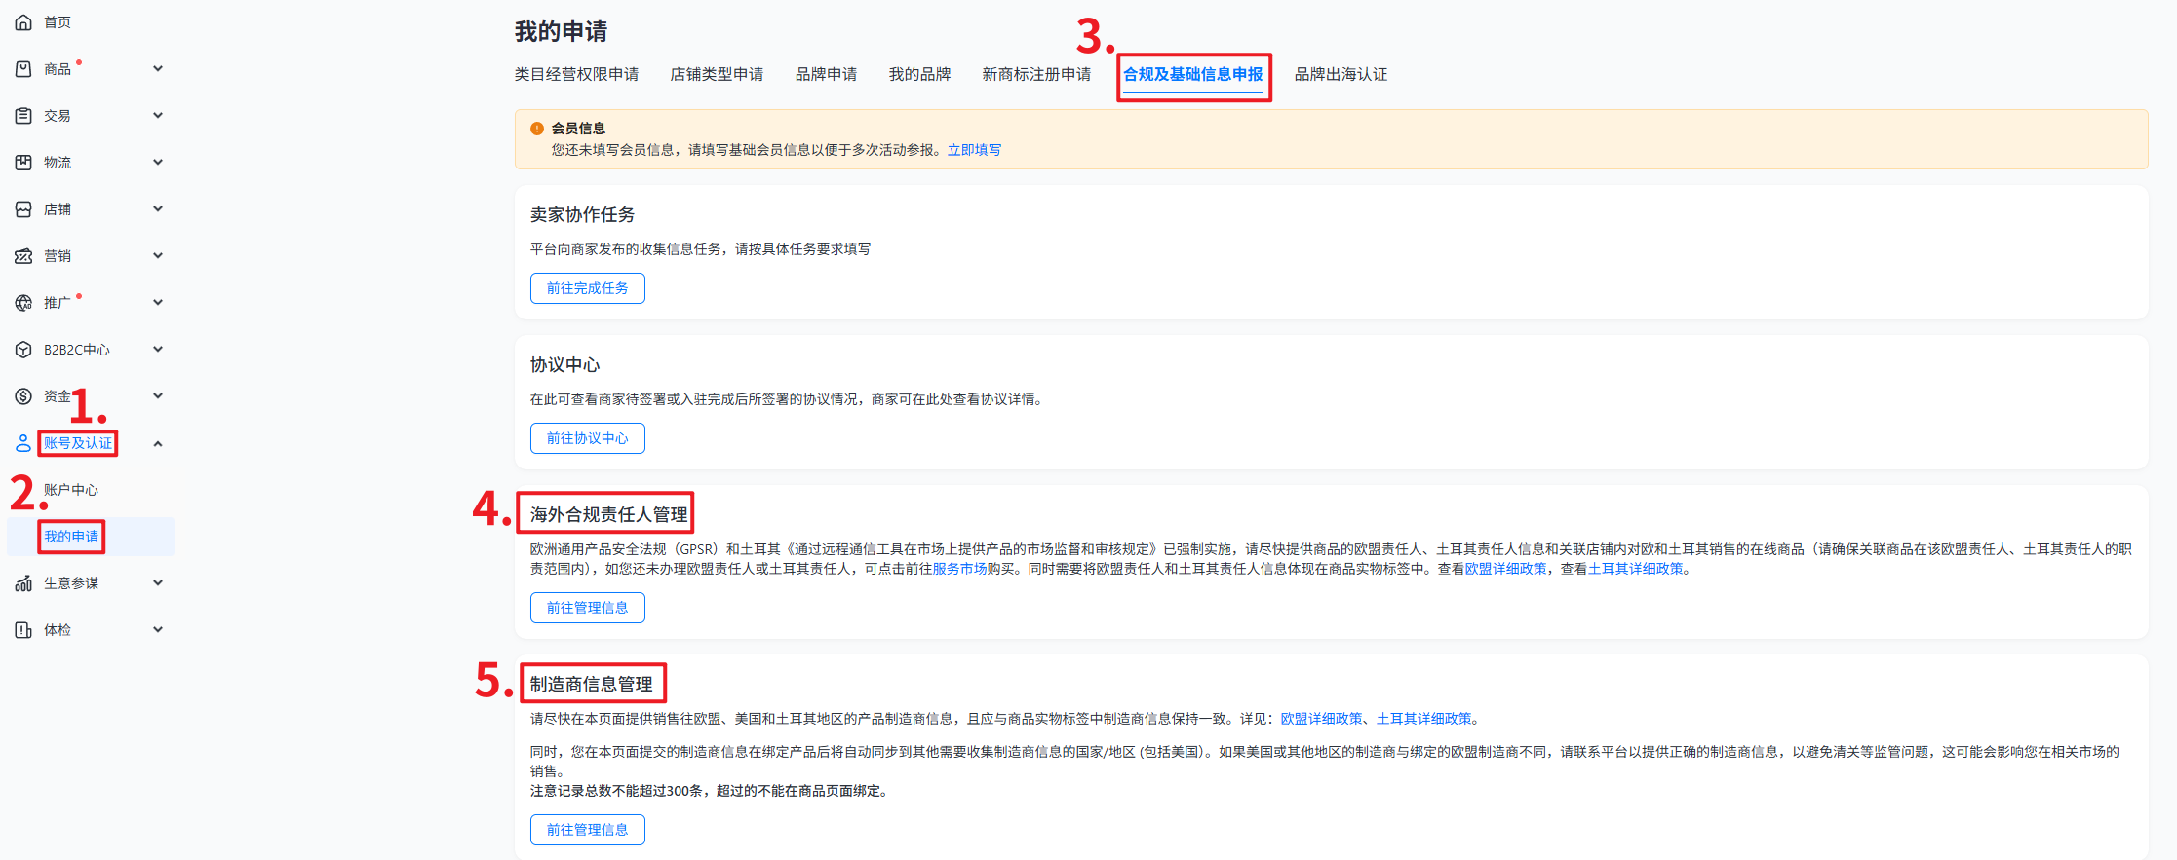This screenshot has height=860, width=2177.
Task: Click the home icon in sidebar
Action: click(x=23, y=22)
